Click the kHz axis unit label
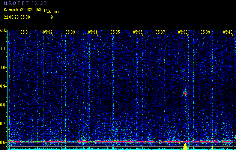Image resolution: width=236 pixels, height=150 pixels. tap(3, 30)
